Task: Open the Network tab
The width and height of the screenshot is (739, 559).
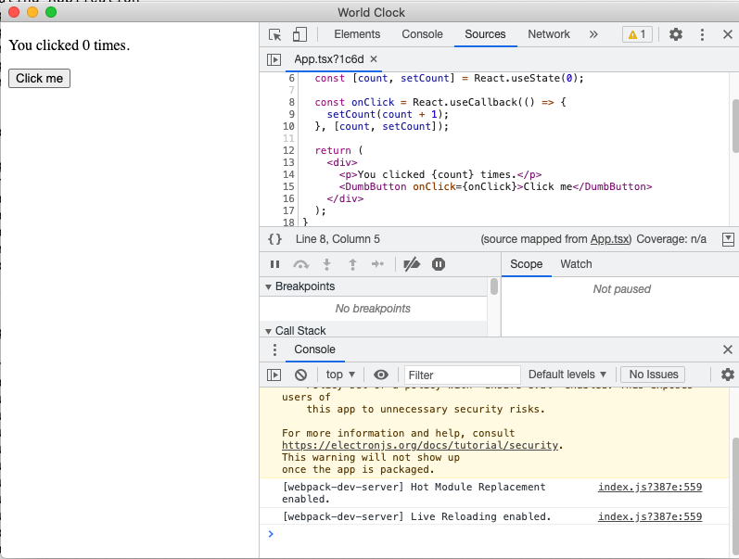Action: (549, 34)
